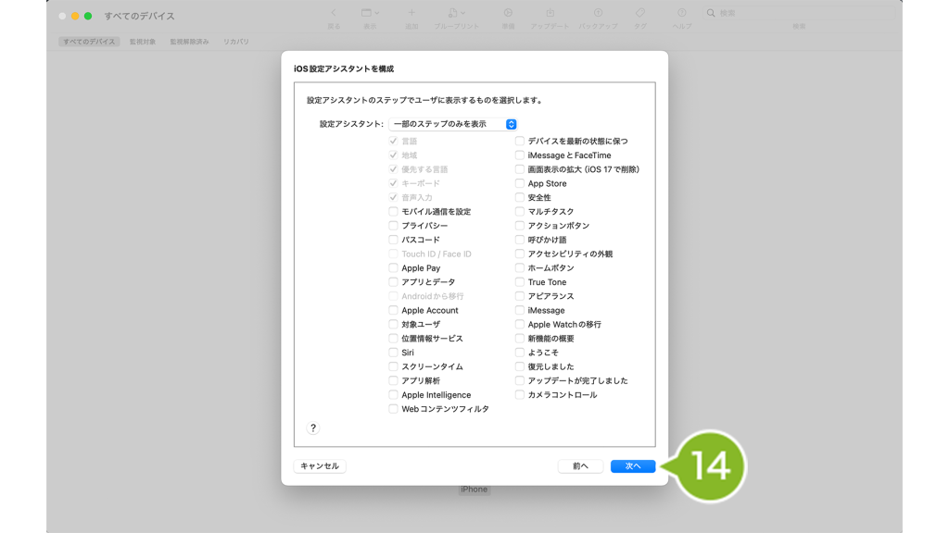The image size is (949, 533).
Task: Click the blue 次へ button
Action: pos(633,466)
